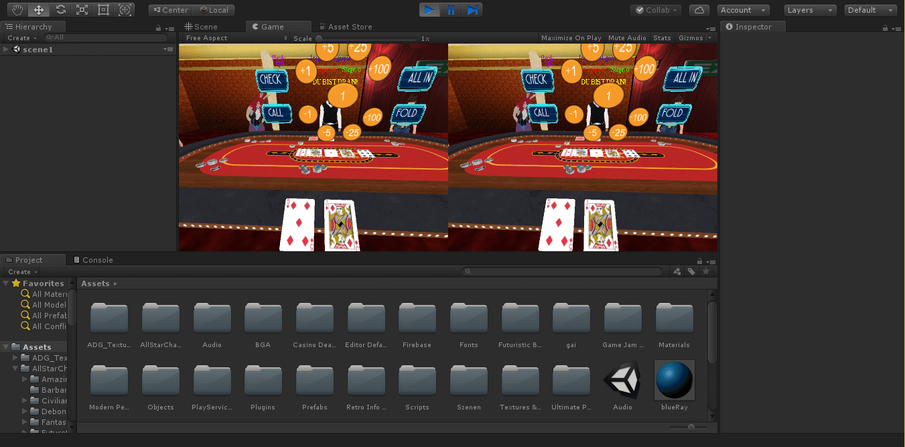Select the BGA folder
The width and height of the screenshot is (905, 447).
[263, 324]
